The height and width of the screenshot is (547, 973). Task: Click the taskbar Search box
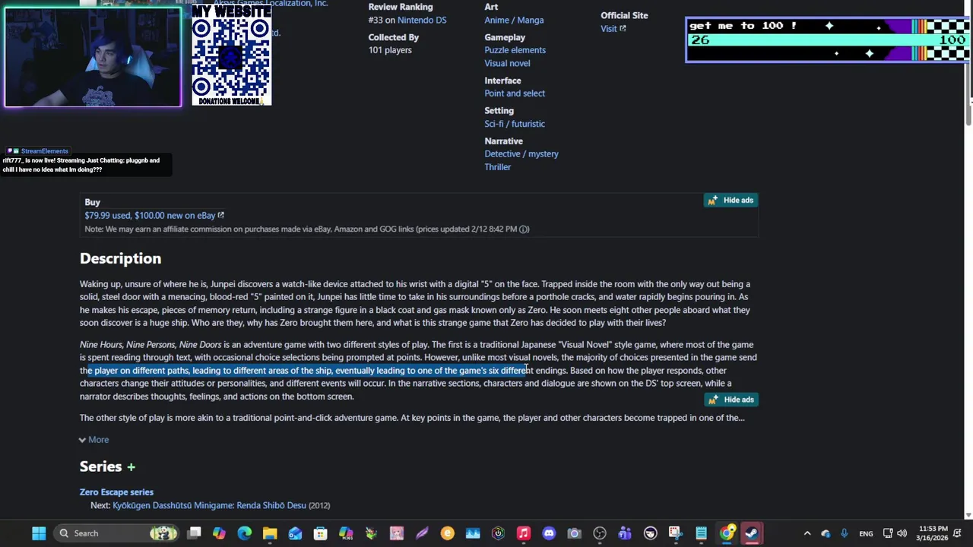(x=116, y=533)
